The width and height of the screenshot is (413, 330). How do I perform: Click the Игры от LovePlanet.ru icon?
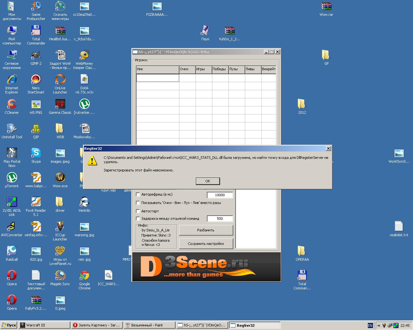coord(60,256)
